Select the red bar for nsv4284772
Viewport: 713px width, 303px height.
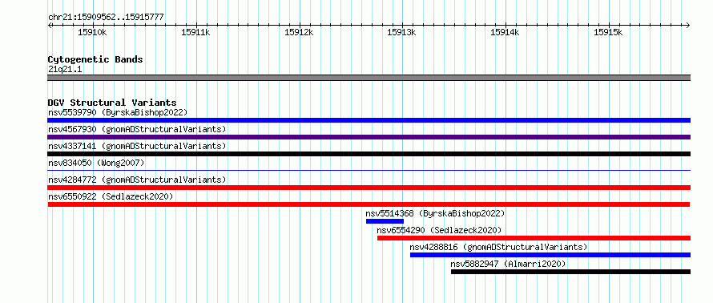tap(369, 188)
